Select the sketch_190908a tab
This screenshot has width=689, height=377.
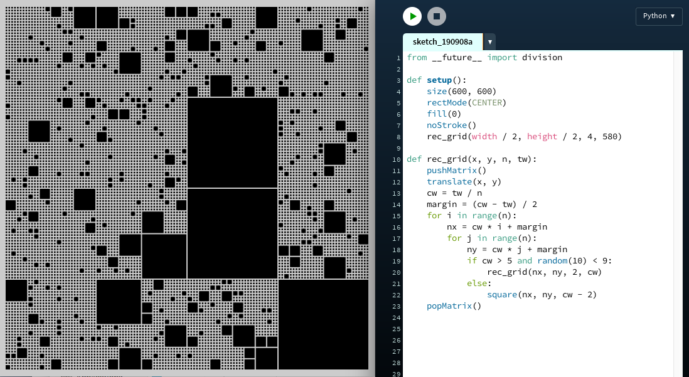click(x=442, y=42)
